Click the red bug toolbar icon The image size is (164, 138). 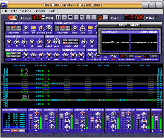[x=100, y=18]
